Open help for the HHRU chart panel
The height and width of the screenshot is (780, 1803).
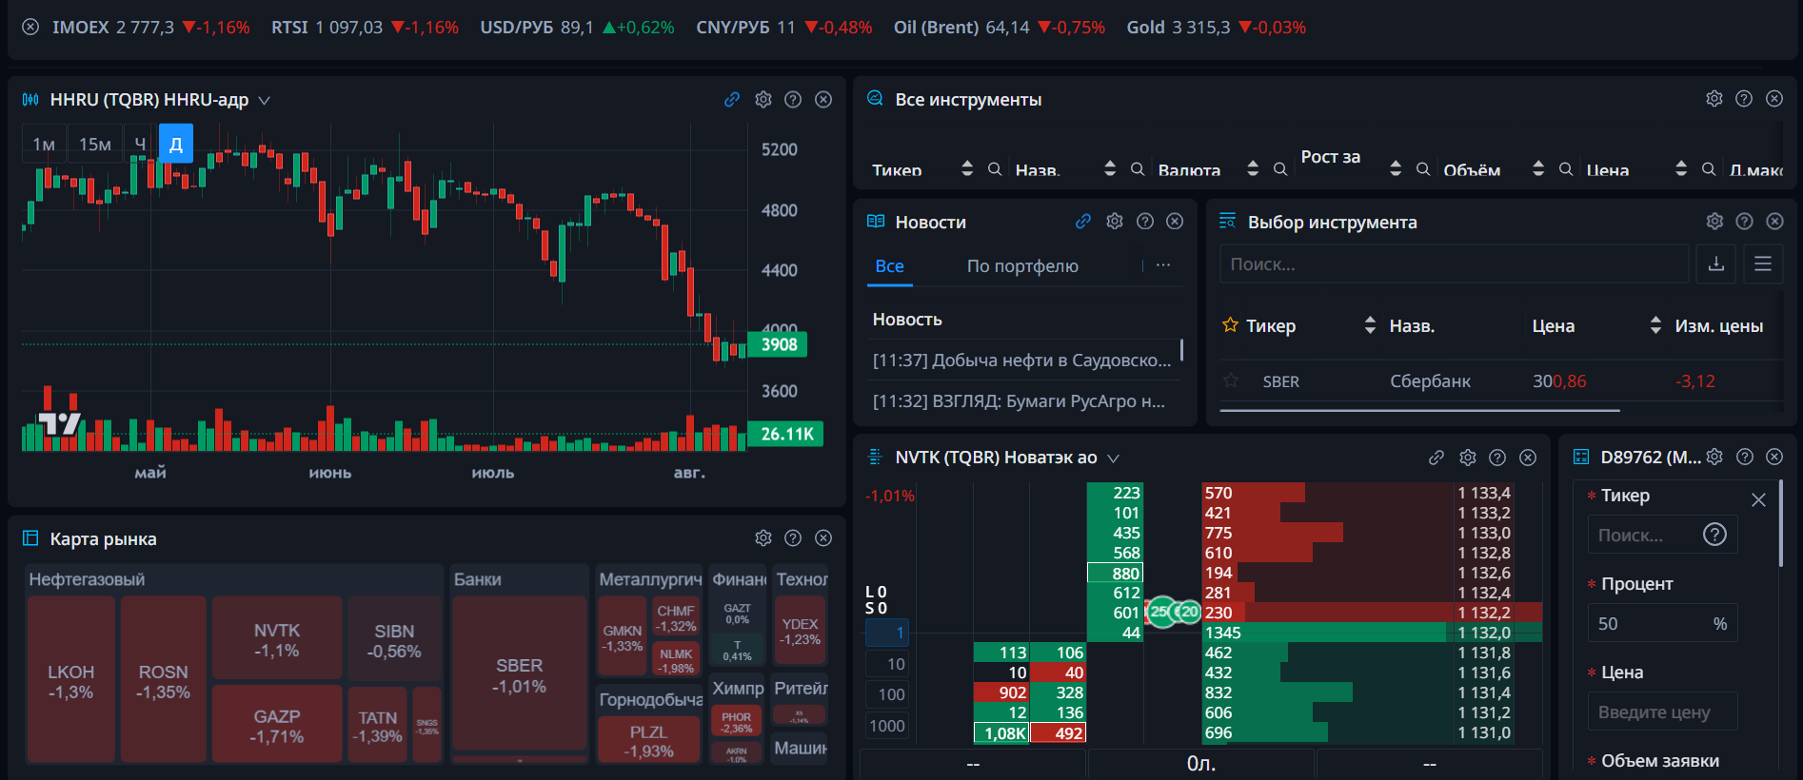[x=793, y=100]
